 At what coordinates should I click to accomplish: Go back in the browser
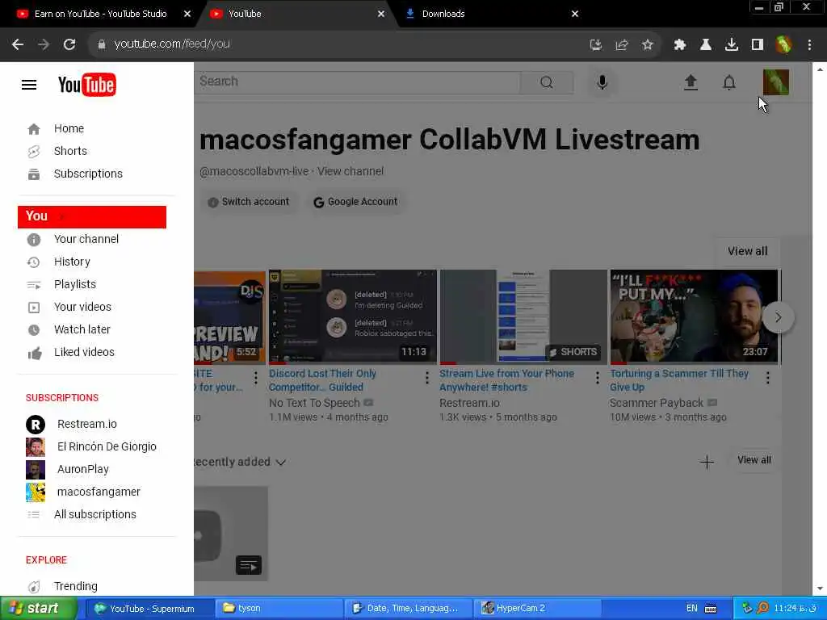click(x=18, y=44)
